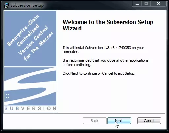This screenshot has width=169, height=133.
Task: Click the recommendation to close other applications
Action: click(x=105, y=62)
